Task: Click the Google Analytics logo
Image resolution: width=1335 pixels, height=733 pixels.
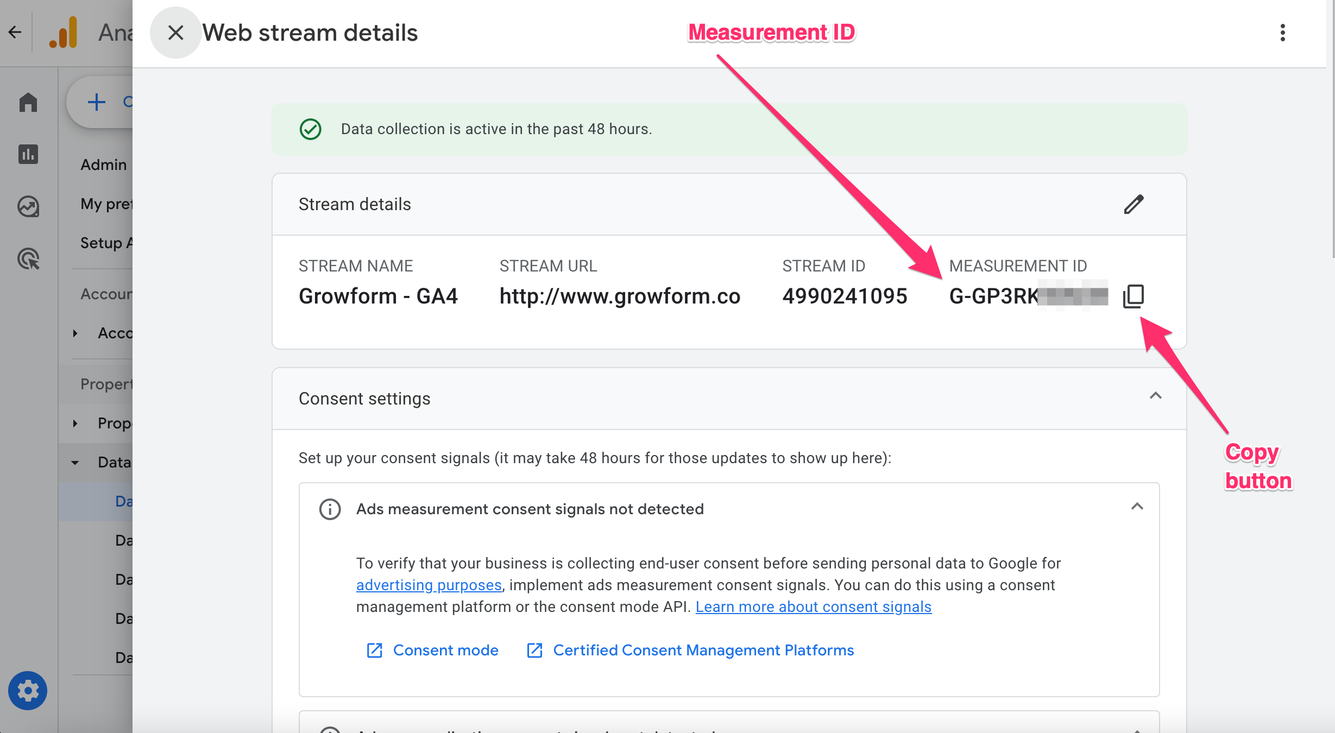Action: (64, 33)
